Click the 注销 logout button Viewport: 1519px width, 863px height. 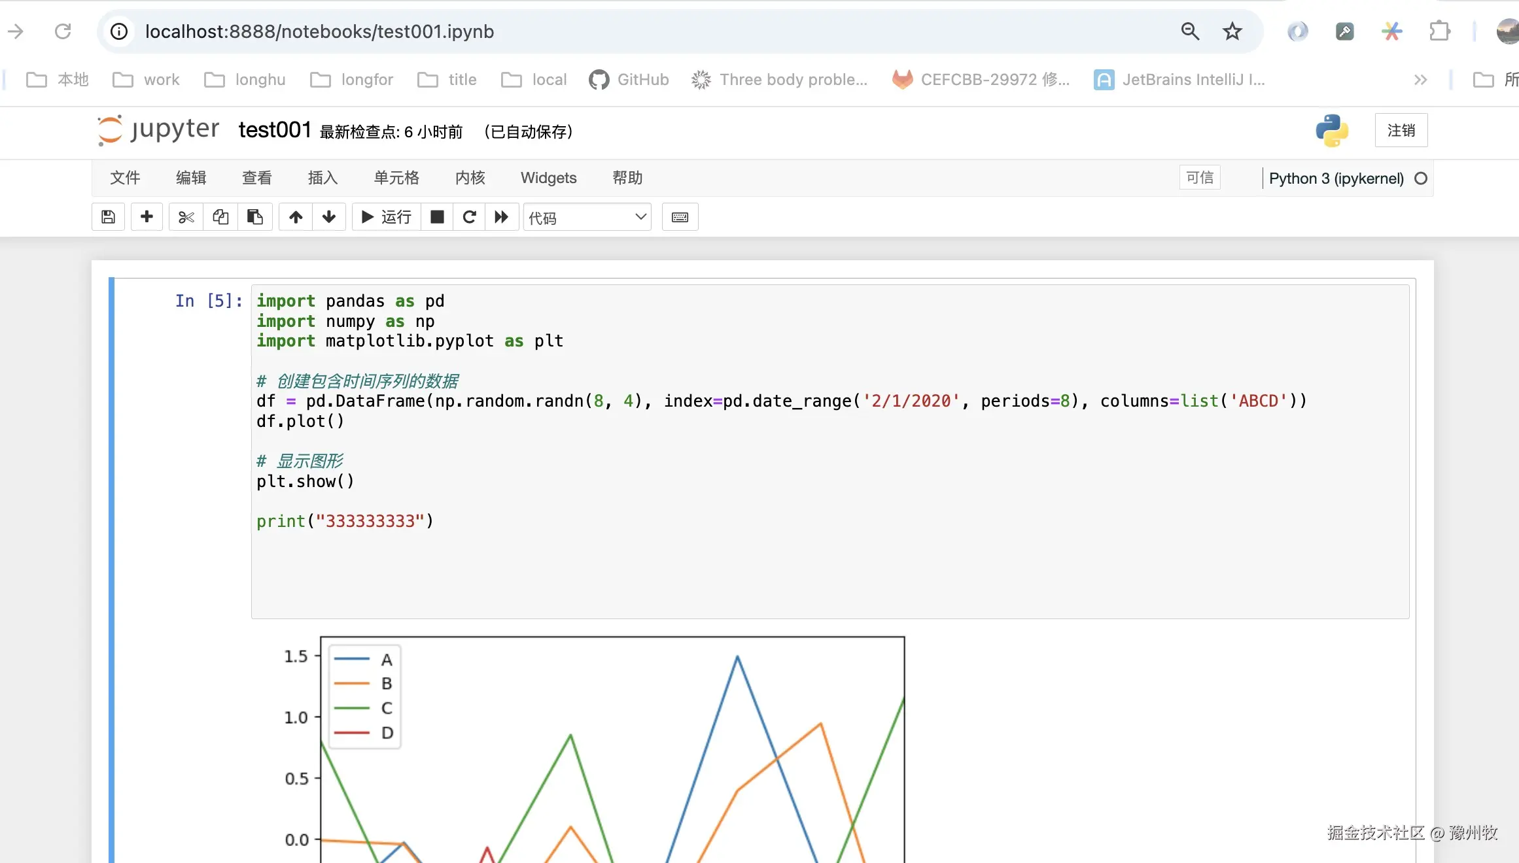pos(1401,131)
